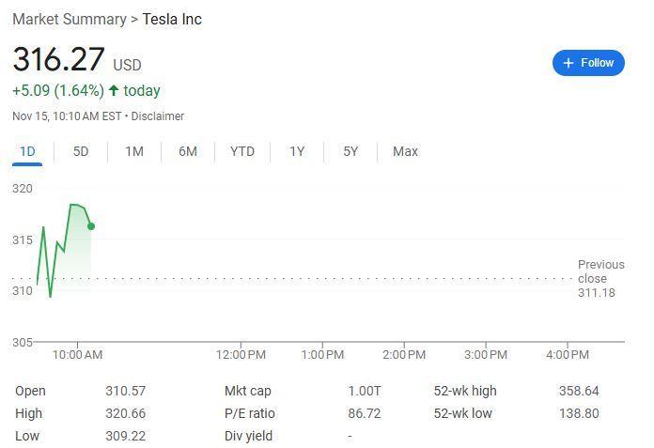Open the Market Summary breadcrumb
Screen dimensions: 654x448
(x=70, y=19)
